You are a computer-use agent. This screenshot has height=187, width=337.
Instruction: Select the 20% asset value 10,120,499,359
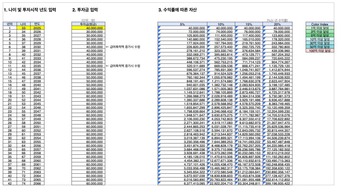(277, 108)
